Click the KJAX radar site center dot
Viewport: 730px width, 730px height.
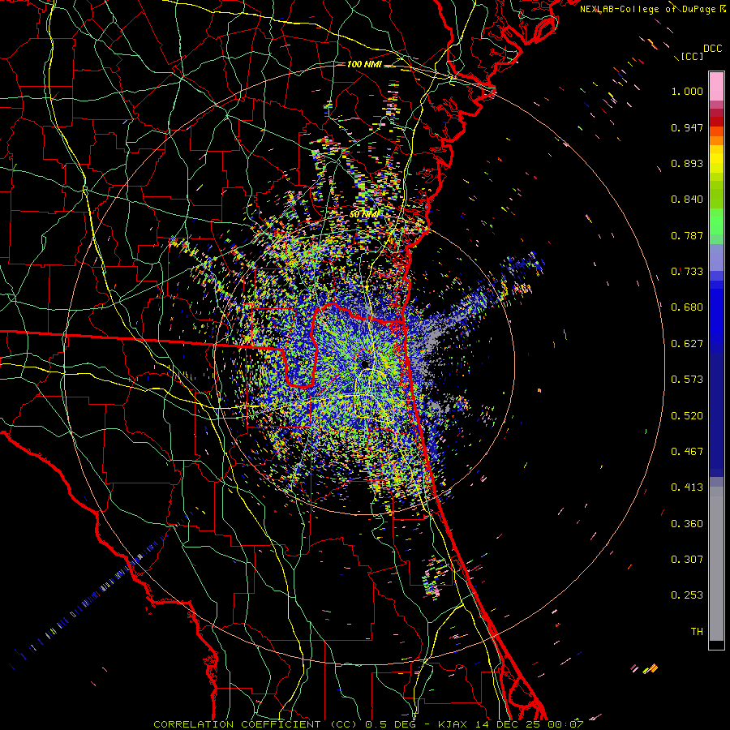tap(365, 364)
